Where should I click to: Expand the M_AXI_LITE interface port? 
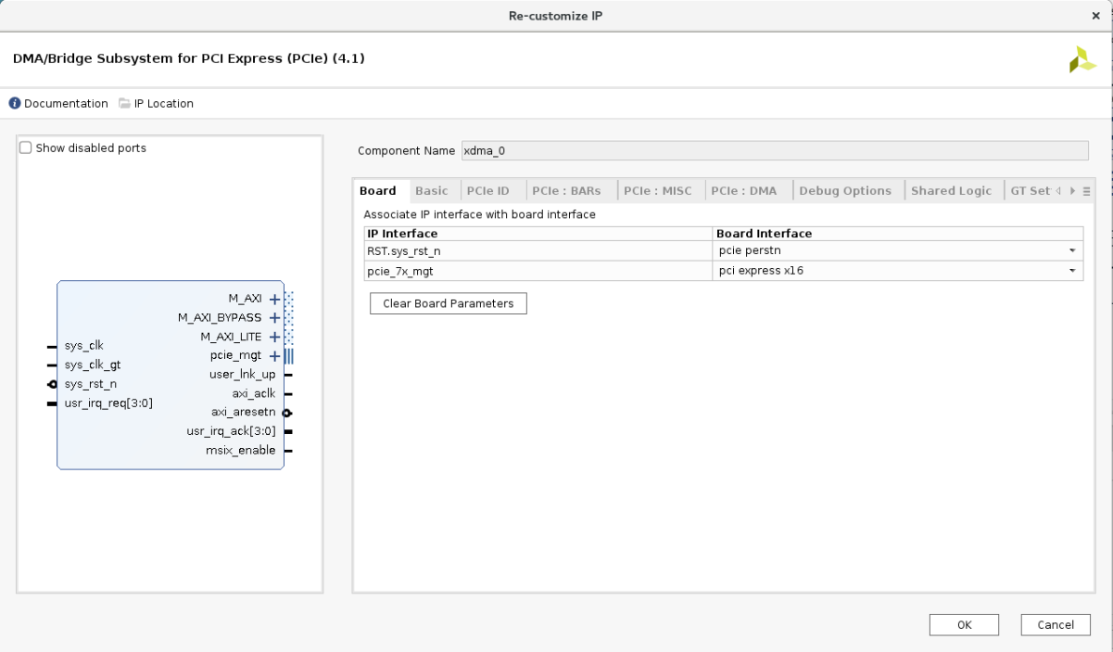[274, 336]
